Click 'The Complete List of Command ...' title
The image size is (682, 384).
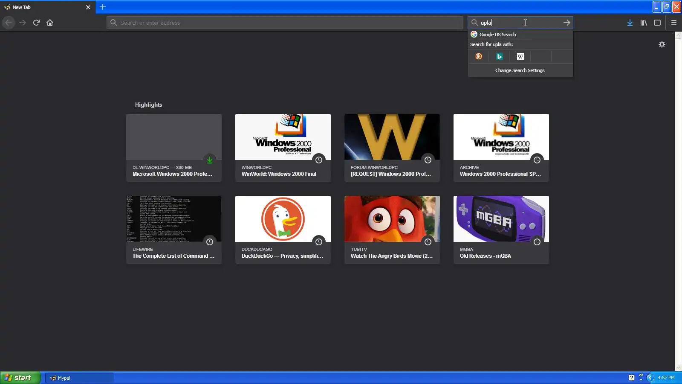173,256
